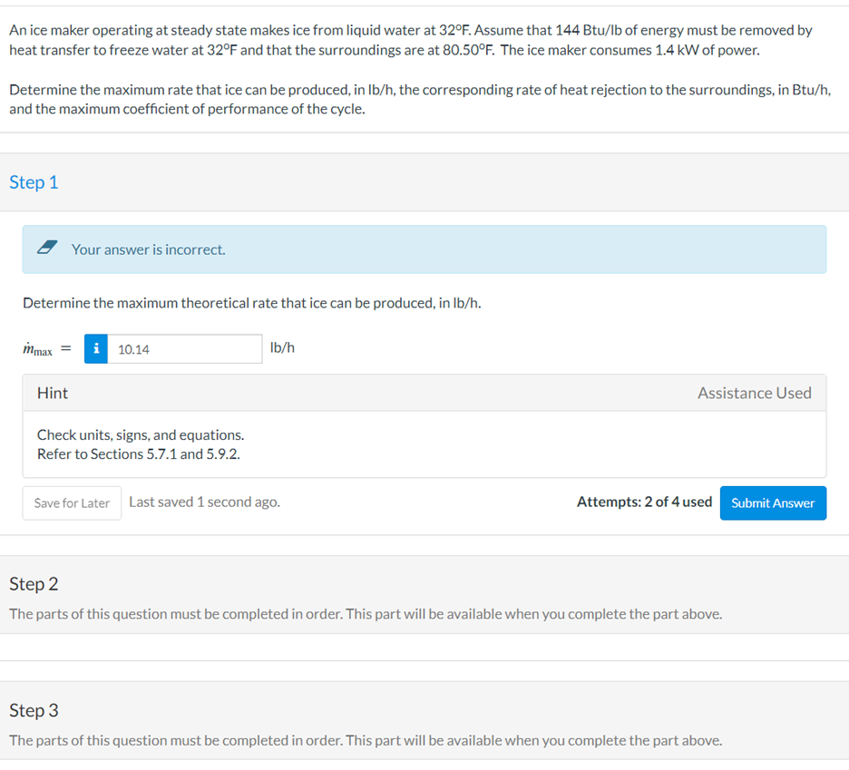The width and height of the screenshot is (849, 770).
Task: Click the Step 2 heading
Action: tap(34, 584)
